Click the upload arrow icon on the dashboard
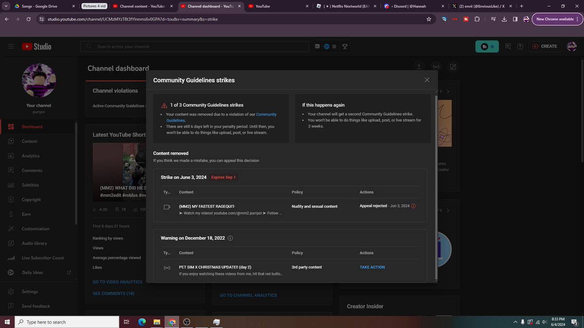Image resolution: width=584 pixels, height=328 pixels. [419, 67]
